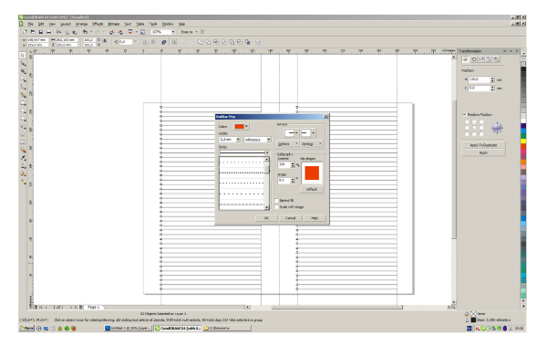
Task: Open the start arrowhead dropdown
Action: coord(296,132)
